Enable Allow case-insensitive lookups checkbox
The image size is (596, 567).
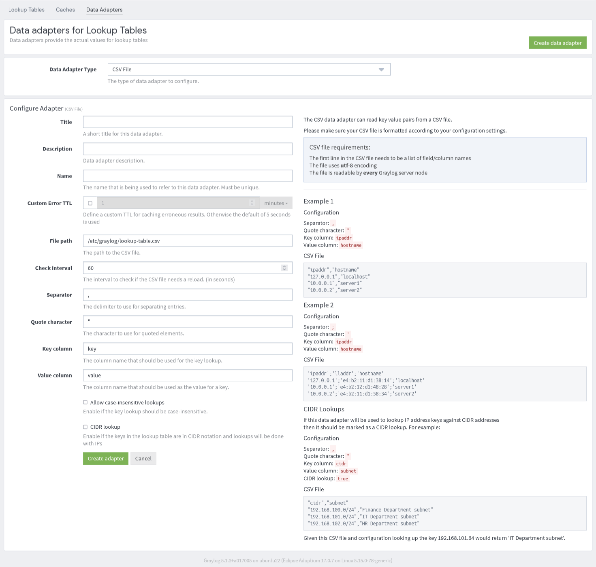coord(85,402)
